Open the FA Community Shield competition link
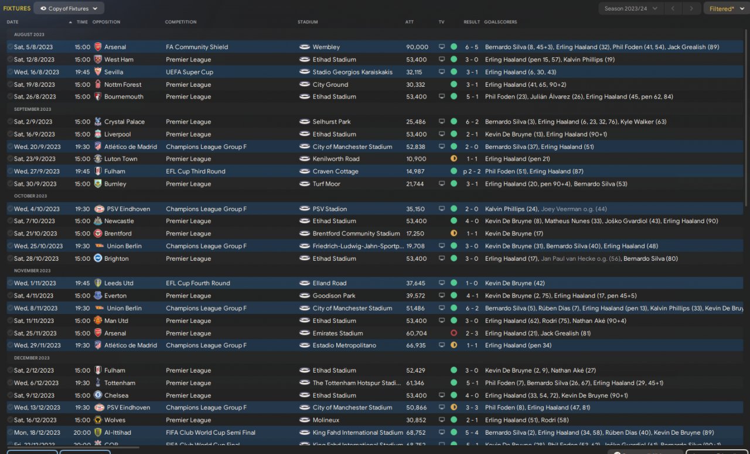750x454 pixels. (196, 47)
